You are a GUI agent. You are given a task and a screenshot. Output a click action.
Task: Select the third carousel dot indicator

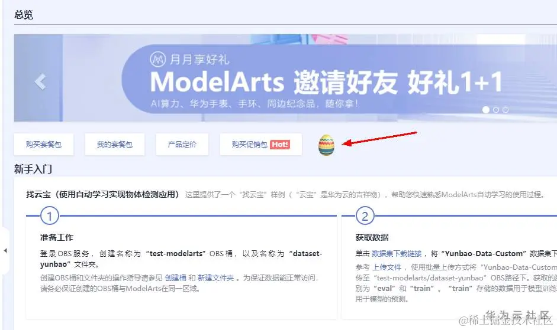[x=506, y=110]
